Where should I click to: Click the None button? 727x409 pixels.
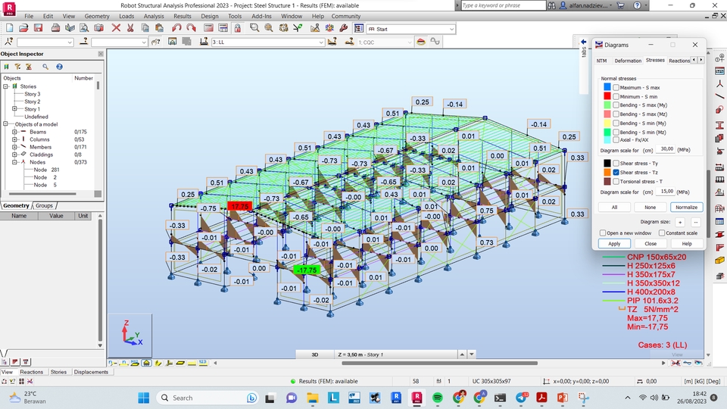pos(650,208)
